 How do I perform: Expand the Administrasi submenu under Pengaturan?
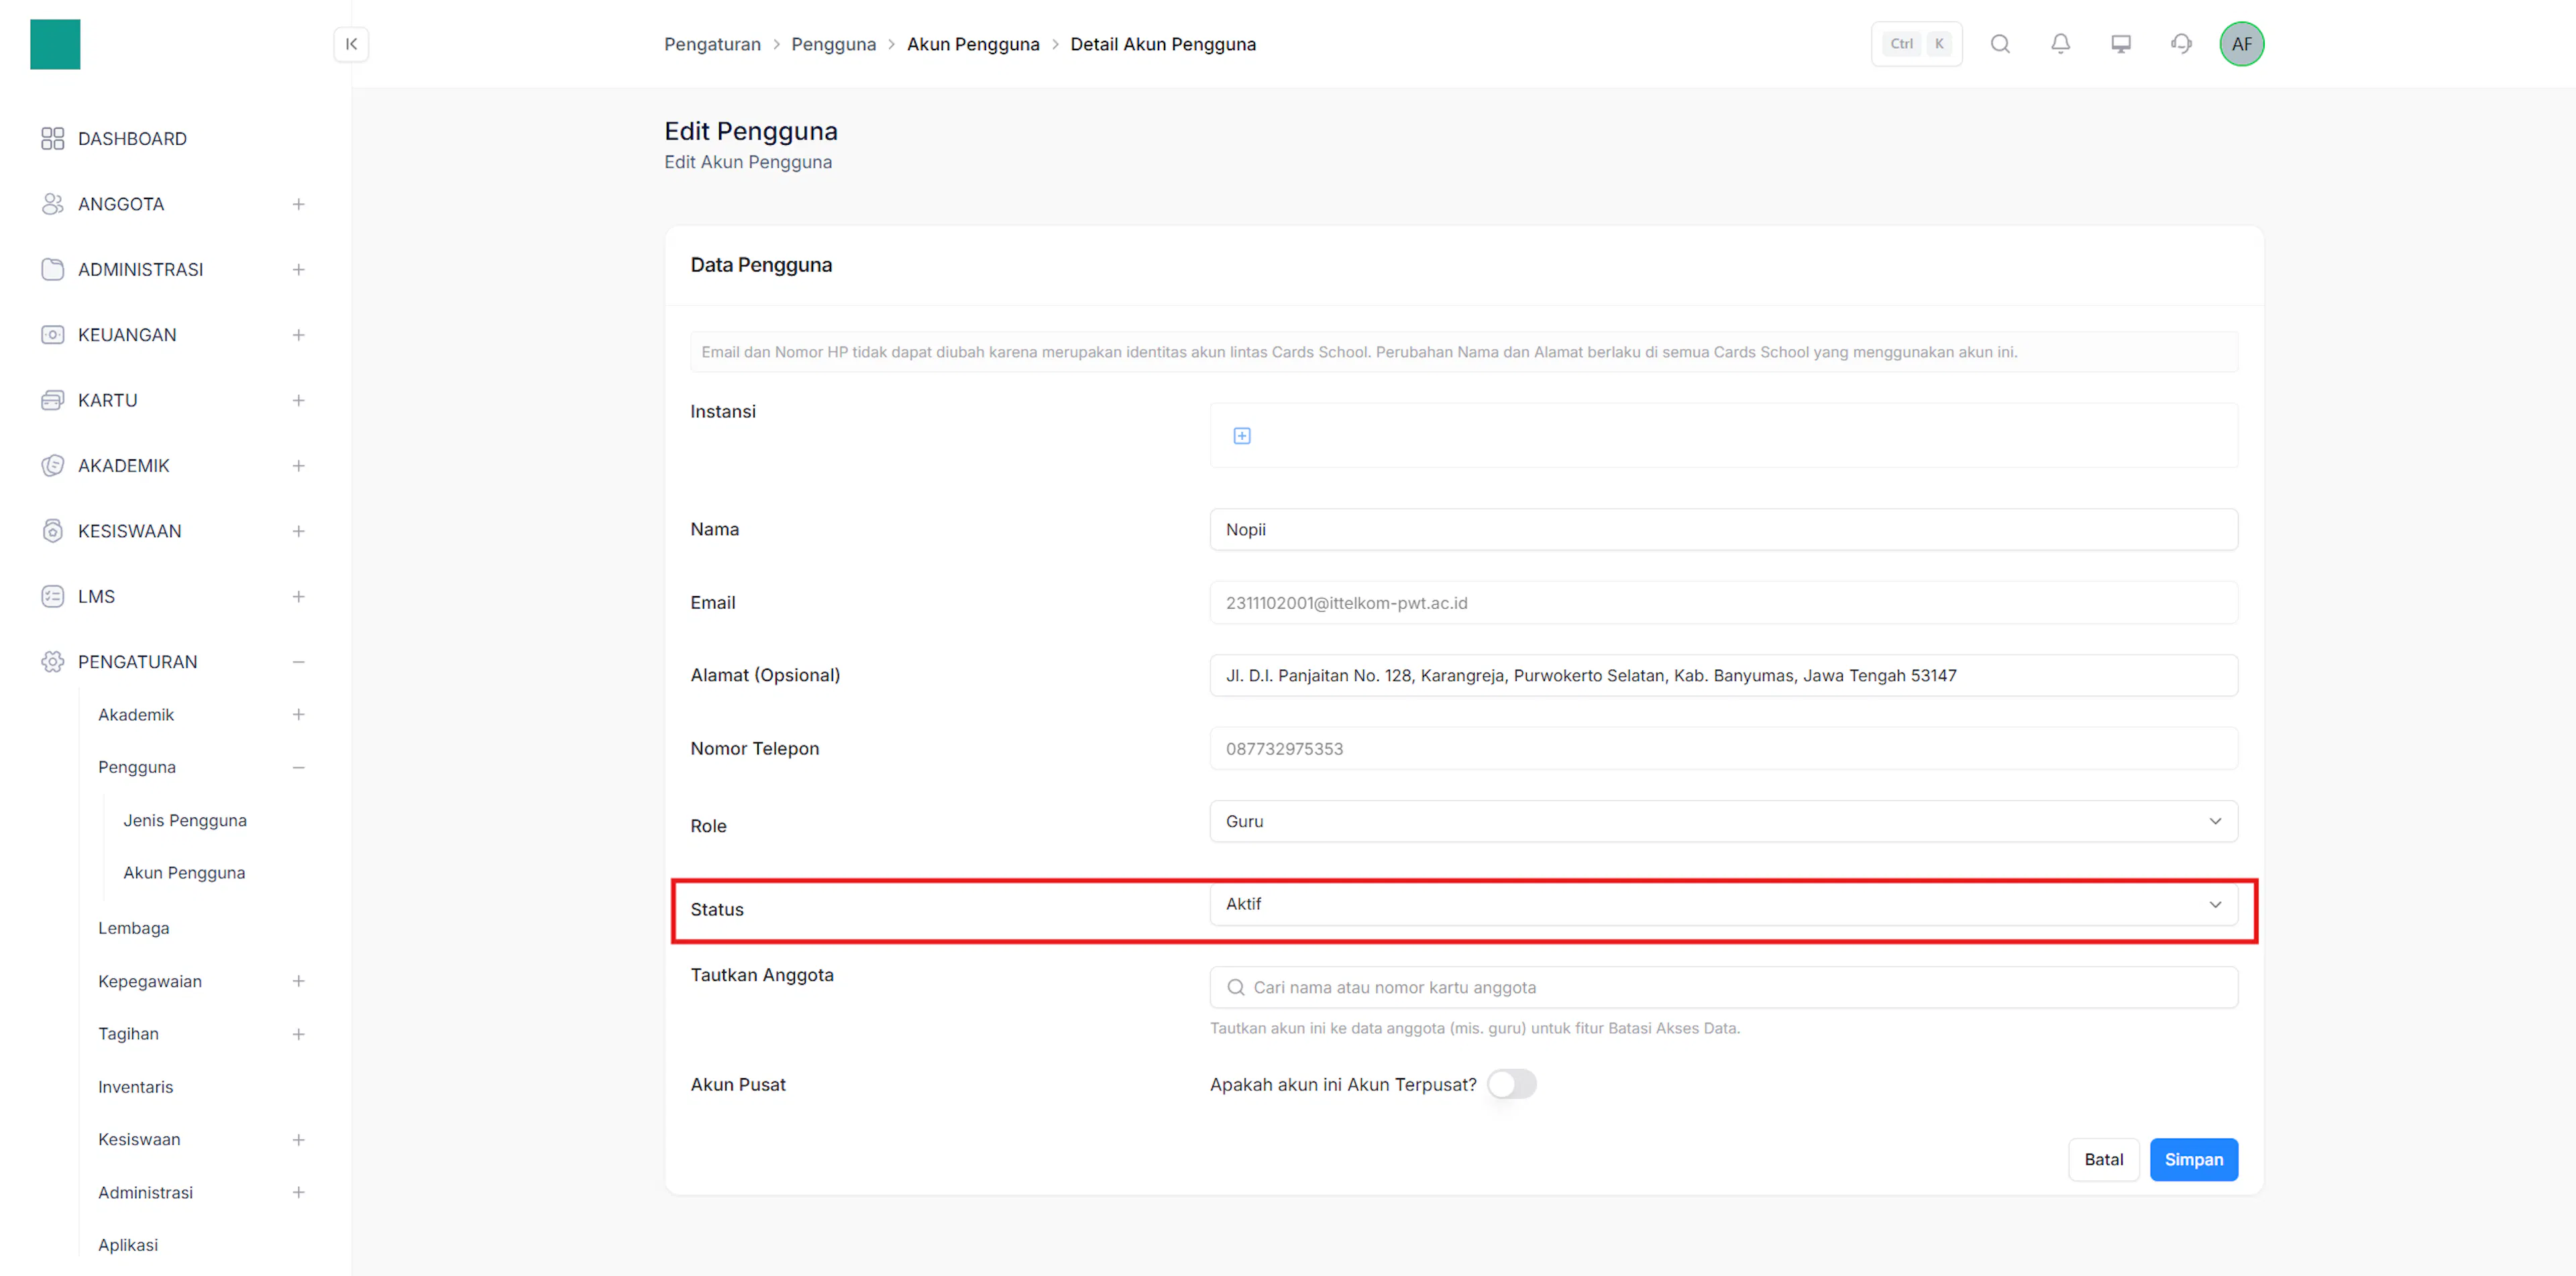298,1192
